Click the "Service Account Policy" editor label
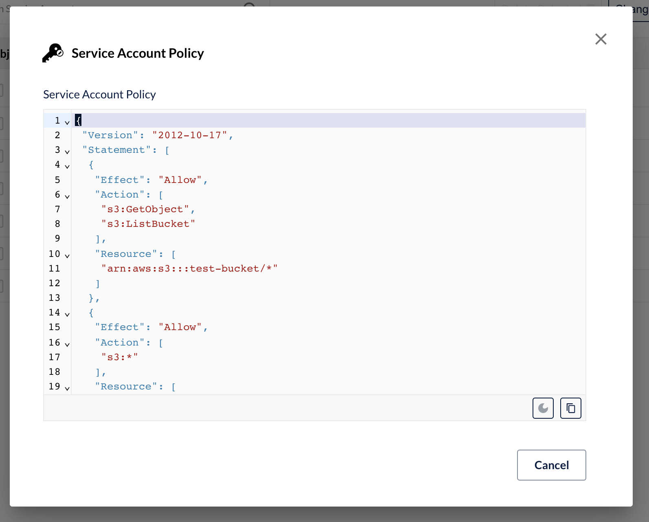 tap(99, 94)
